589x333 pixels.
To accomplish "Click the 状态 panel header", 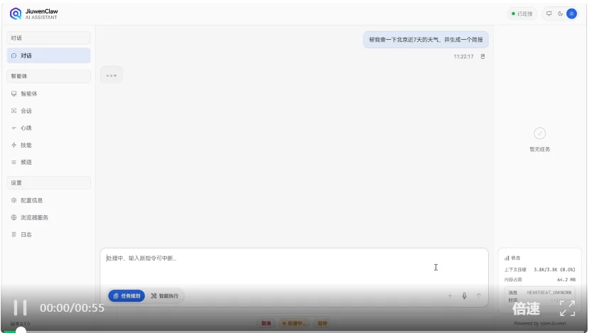I will click(x=512, y=258).
